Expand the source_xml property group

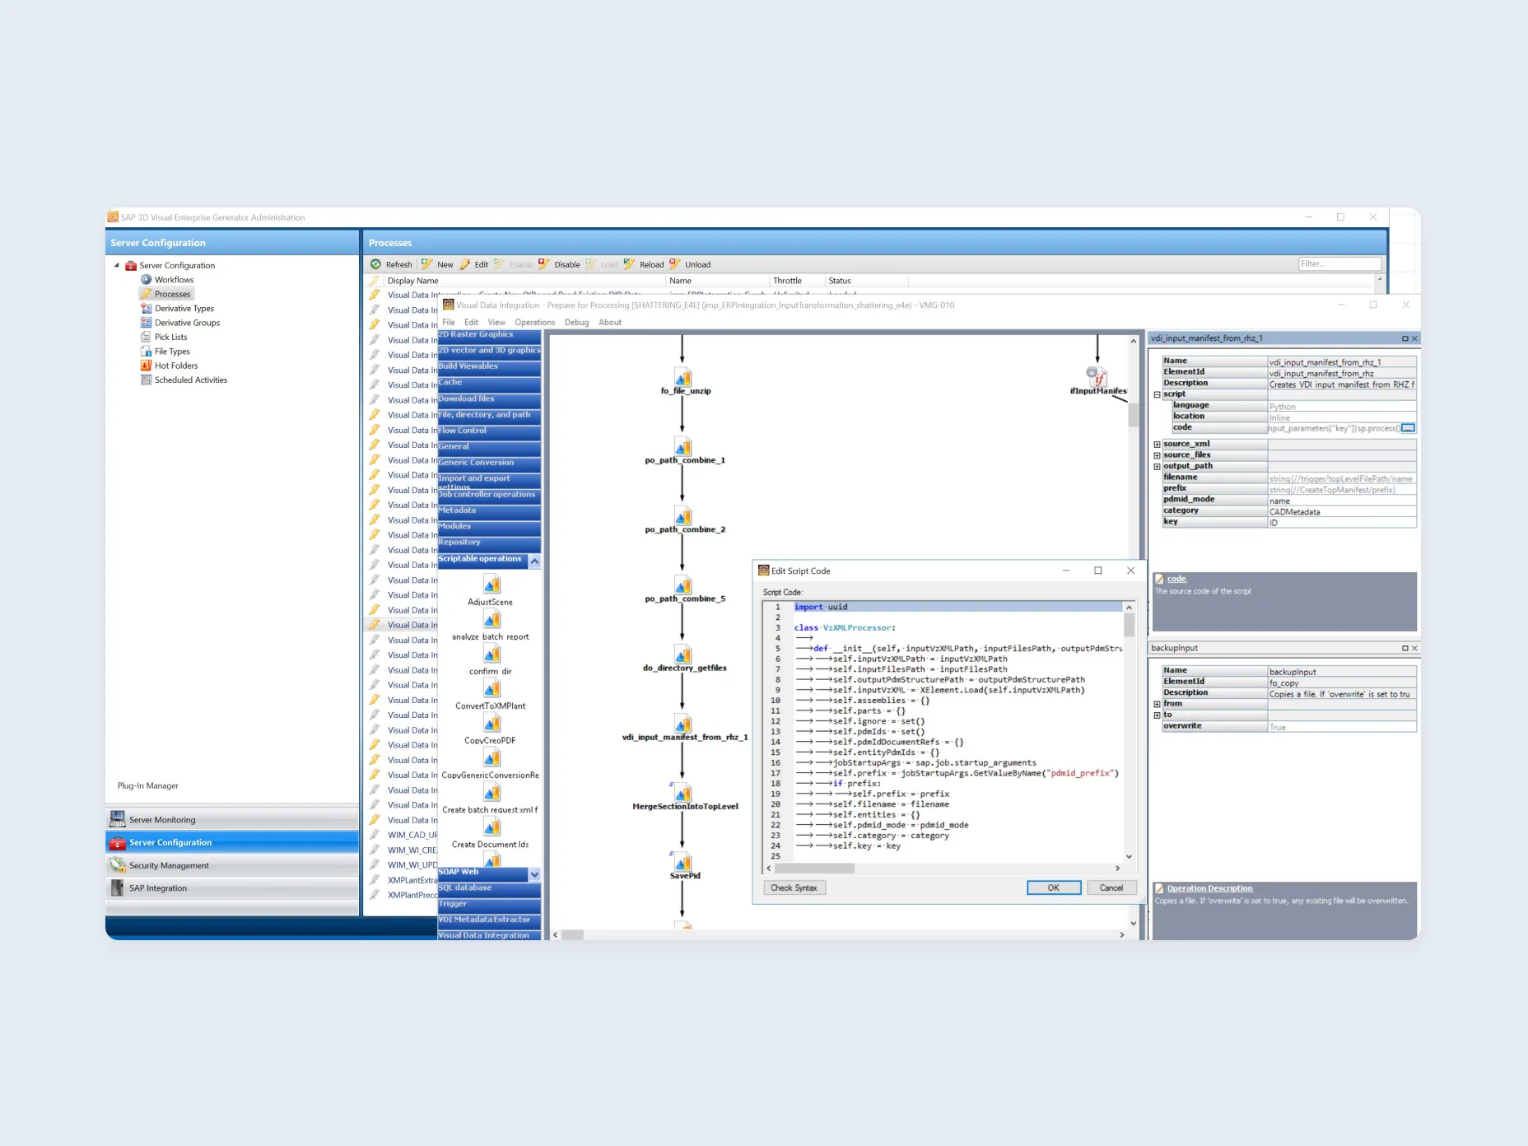coord(1157,445)
